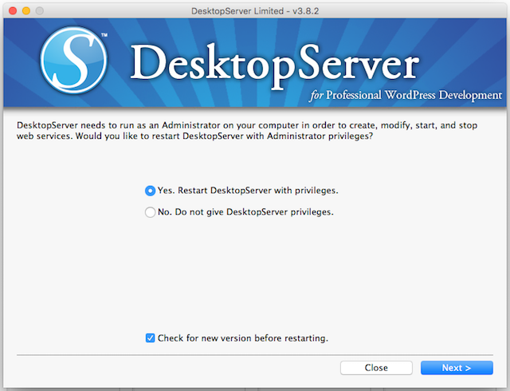Click the TM trademark symbol beside the logo

(x=104, y=37)
